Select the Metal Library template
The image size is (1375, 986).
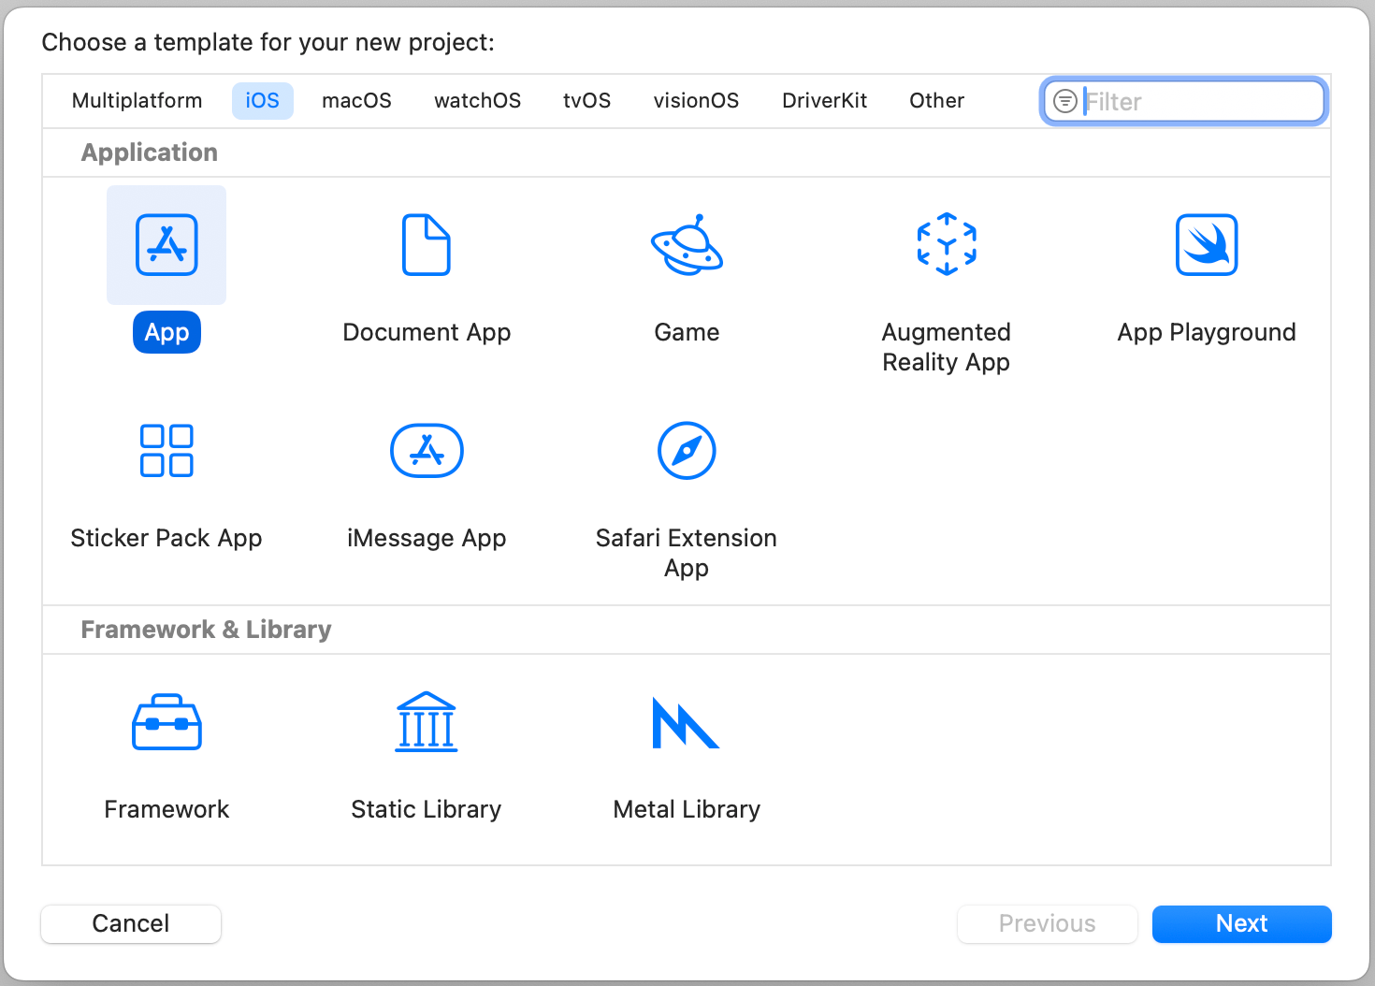(687, 722)
